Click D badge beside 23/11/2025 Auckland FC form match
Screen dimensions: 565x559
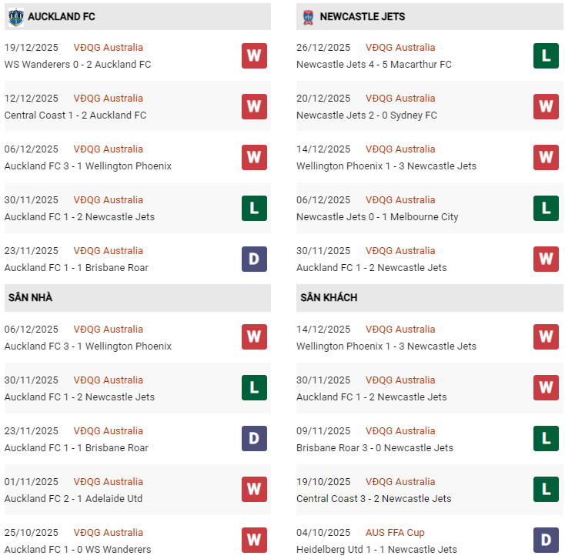[x=254, y=259]
